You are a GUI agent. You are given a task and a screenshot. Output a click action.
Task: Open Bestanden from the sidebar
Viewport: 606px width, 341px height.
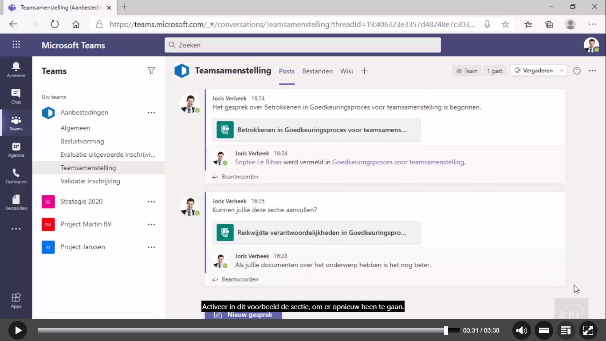pyautogui.click(x=16, y=202)
